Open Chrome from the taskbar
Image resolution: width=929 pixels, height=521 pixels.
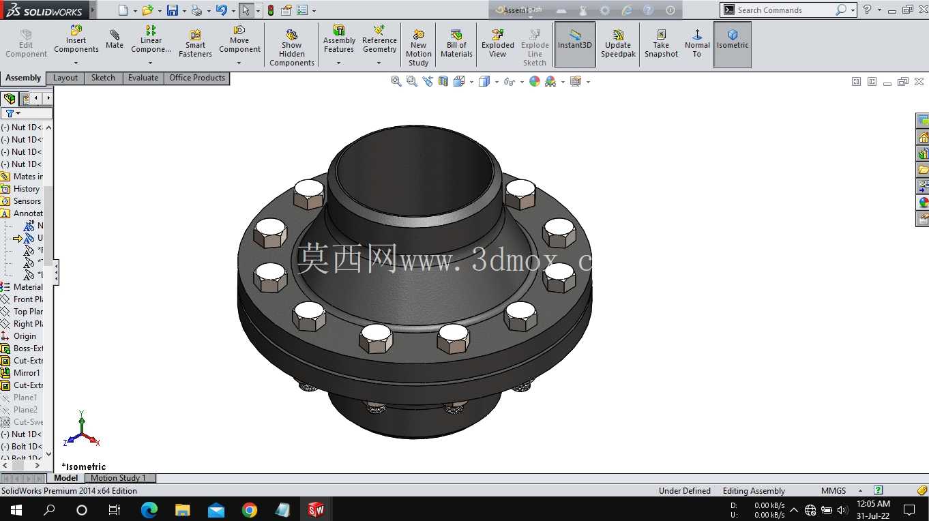click(250, 509)
